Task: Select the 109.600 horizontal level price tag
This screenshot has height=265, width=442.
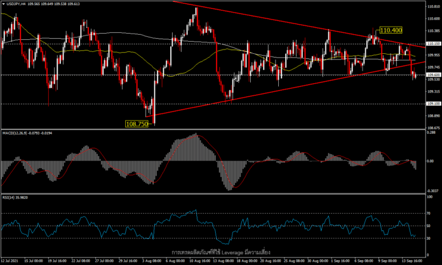Action: coord(434,75)
